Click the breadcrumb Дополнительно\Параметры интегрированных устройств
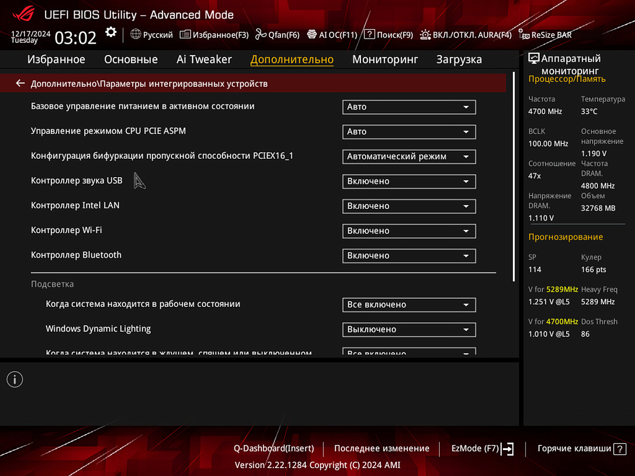This screenshot has width=635, height=476. click(x=149, y=84)
